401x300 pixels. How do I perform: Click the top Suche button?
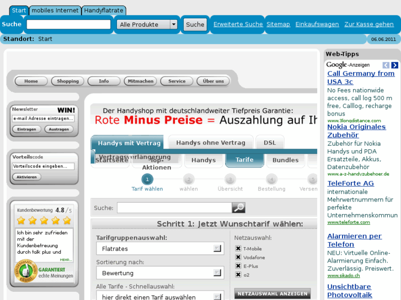195,25
